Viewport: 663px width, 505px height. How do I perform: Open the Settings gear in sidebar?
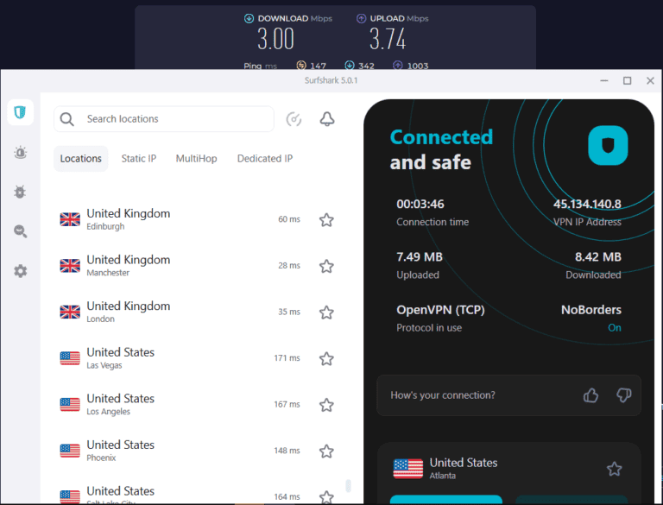pos(20,271)
